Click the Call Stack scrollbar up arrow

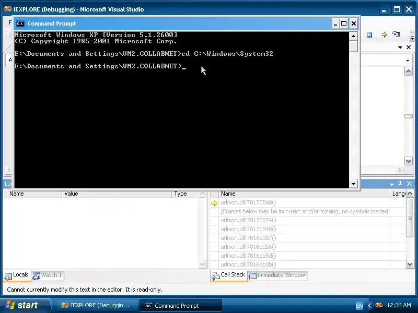[x=410, y=194]
